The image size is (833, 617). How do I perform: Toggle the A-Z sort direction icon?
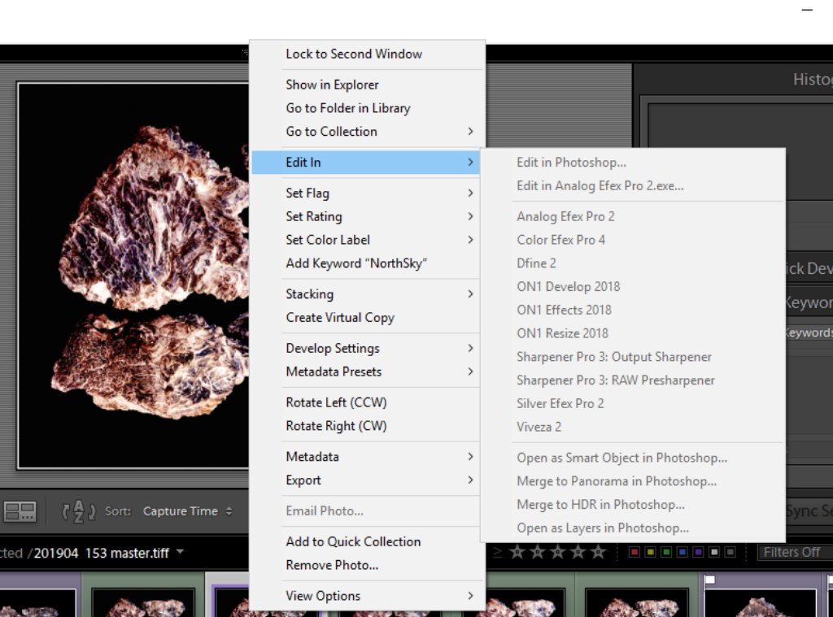click(x=79, y=511)
